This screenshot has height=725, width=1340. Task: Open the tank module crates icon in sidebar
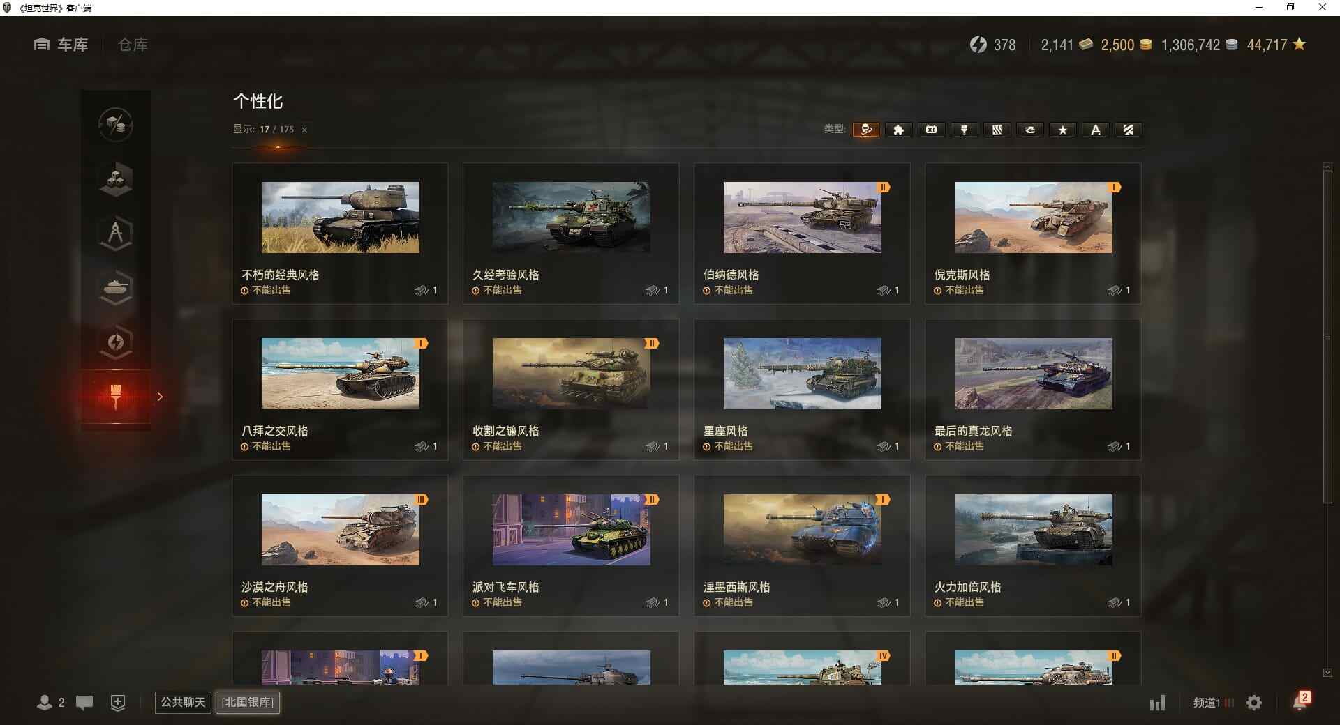point(116,179)
